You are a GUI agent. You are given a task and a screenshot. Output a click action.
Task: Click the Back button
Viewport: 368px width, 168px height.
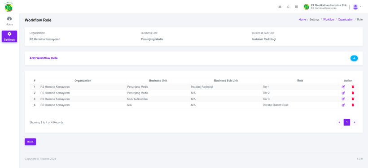pos(30,142)
